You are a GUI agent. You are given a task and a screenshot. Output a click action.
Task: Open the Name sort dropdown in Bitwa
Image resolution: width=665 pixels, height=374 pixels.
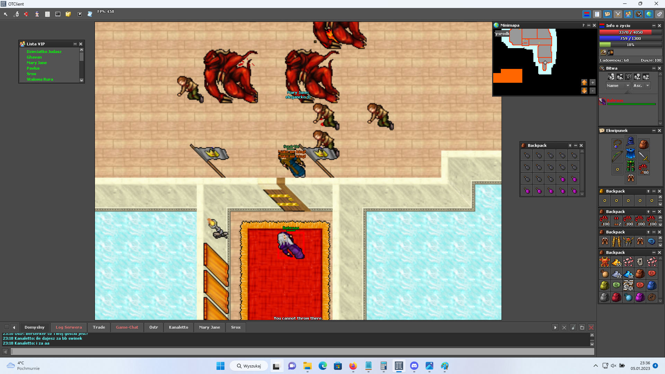tap(618, 86)
